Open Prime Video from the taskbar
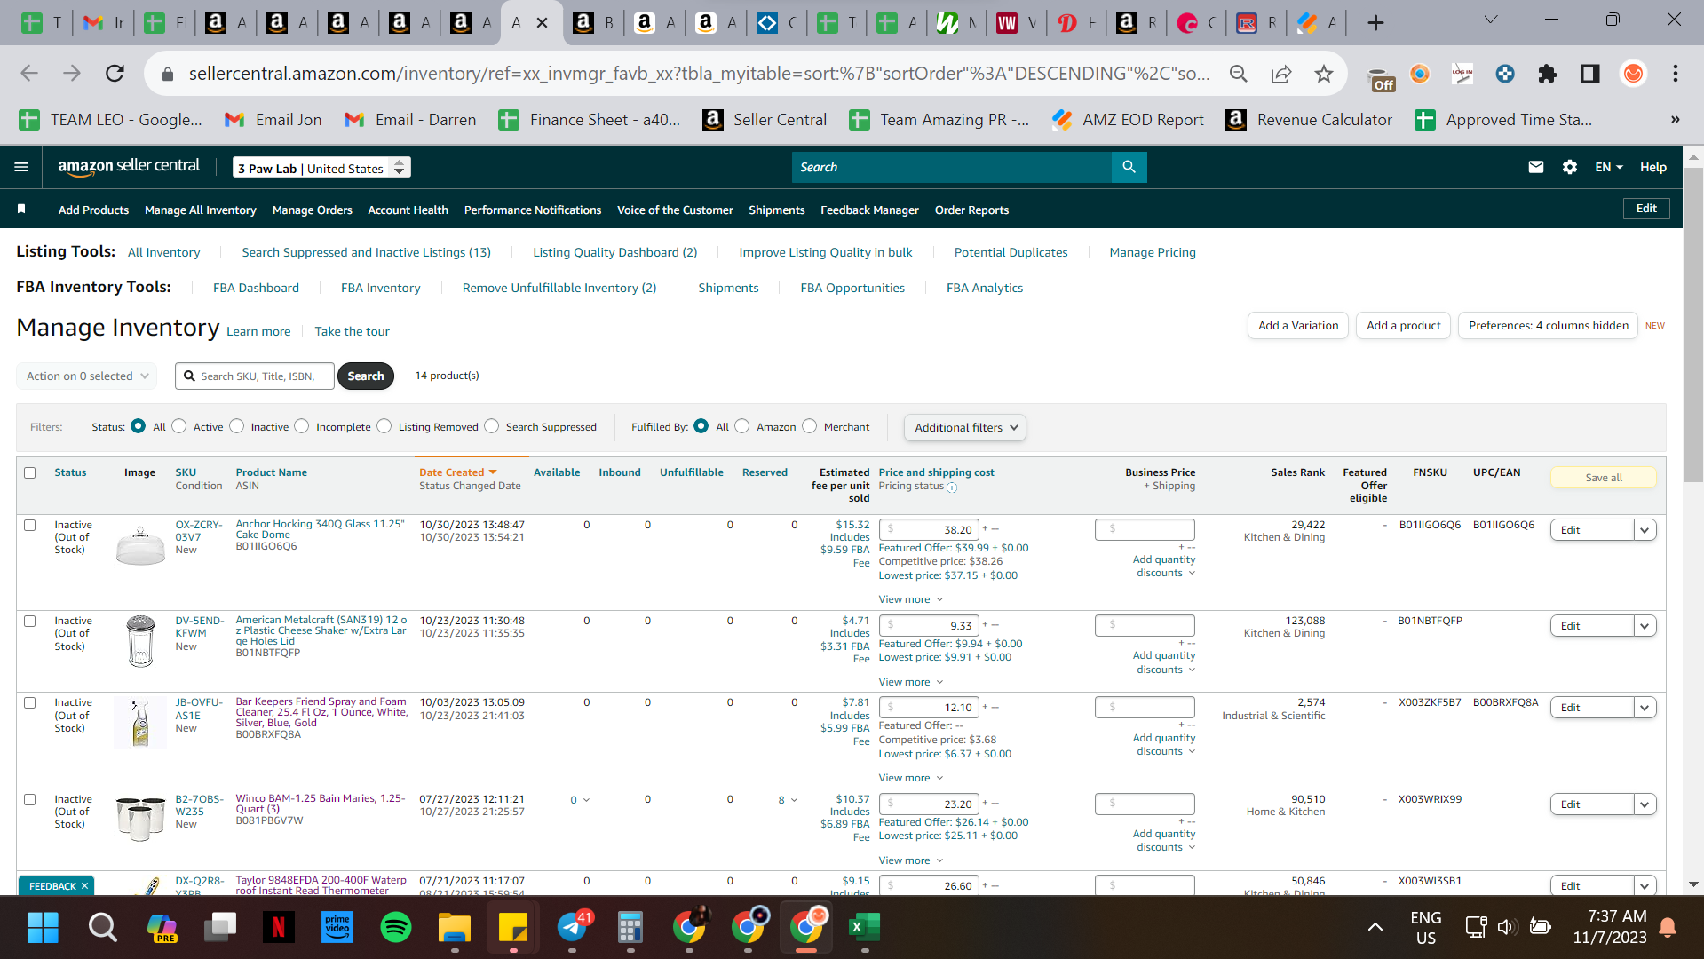The width and height of the screenshot is (1704, 959). pyautogui.click(x=337, y=928)
